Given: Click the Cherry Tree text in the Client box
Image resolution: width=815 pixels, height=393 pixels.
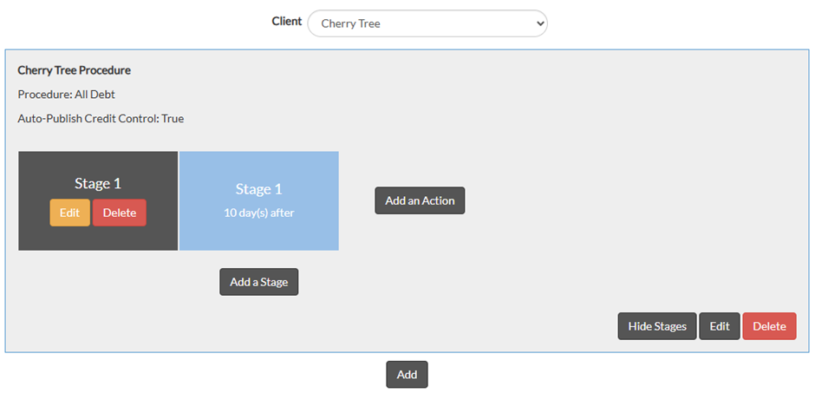Looking at the screenshot, I should (x=350, y=23).
